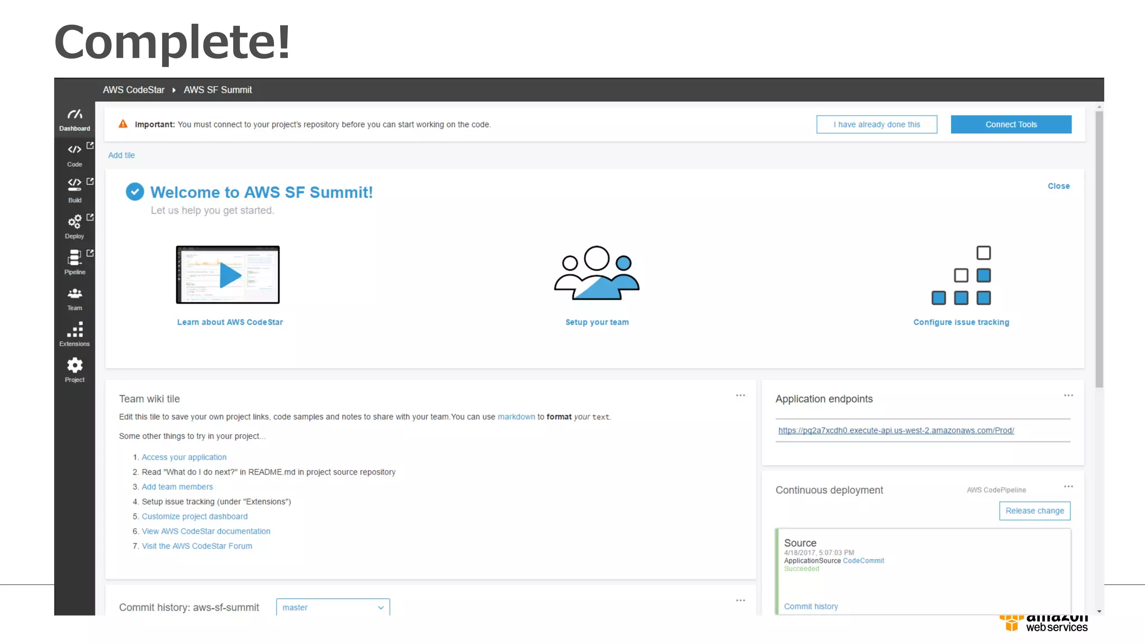
Task: Expand the master branch dropdown
Action: coord(333,607)
